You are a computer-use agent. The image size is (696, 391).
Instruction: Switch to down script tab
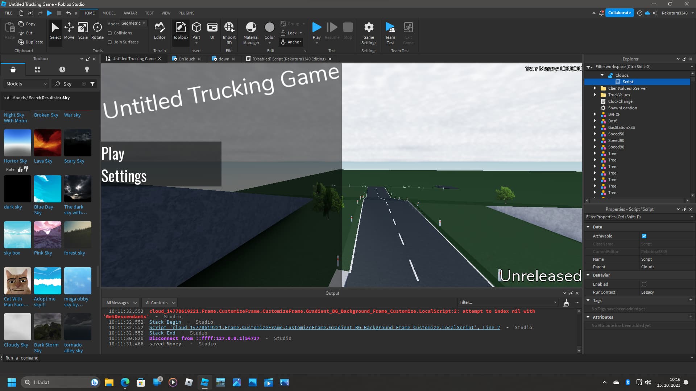[223, 59]
